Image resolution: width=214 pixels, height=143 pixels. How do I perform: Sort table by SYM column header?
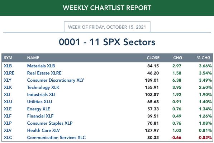[x=8, y=58]
